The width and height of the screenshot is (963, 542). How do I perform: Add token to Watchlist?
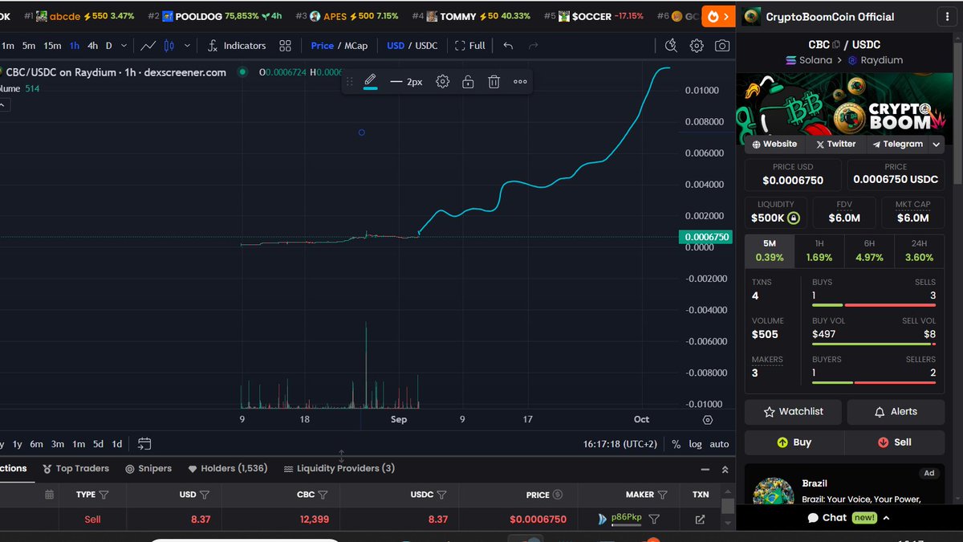793,411
